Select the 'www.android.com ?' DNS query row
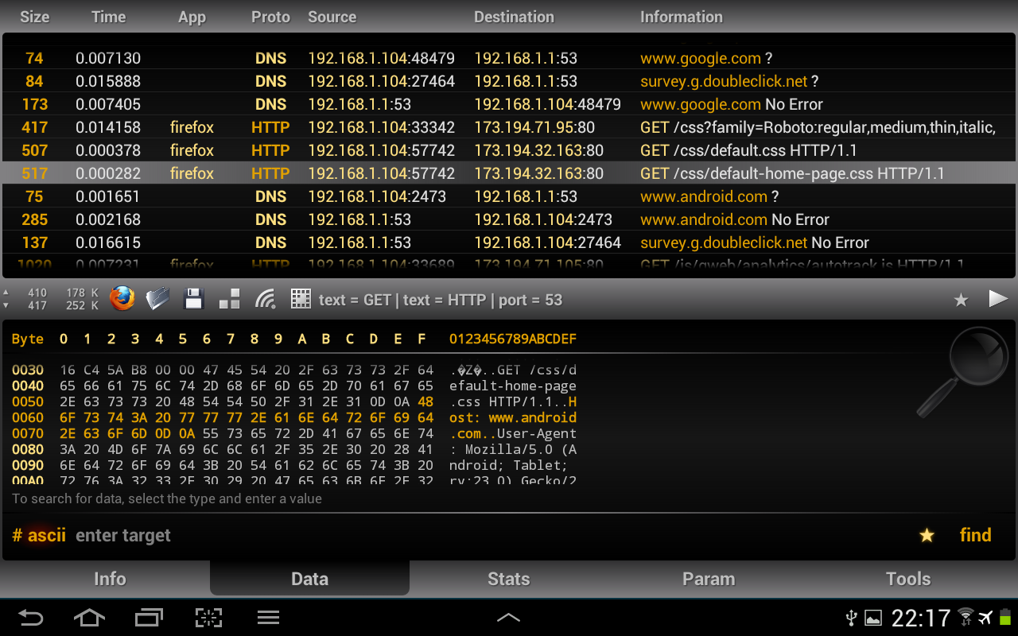The height and width of the screenshot is (636, 1018). (509, 196)
